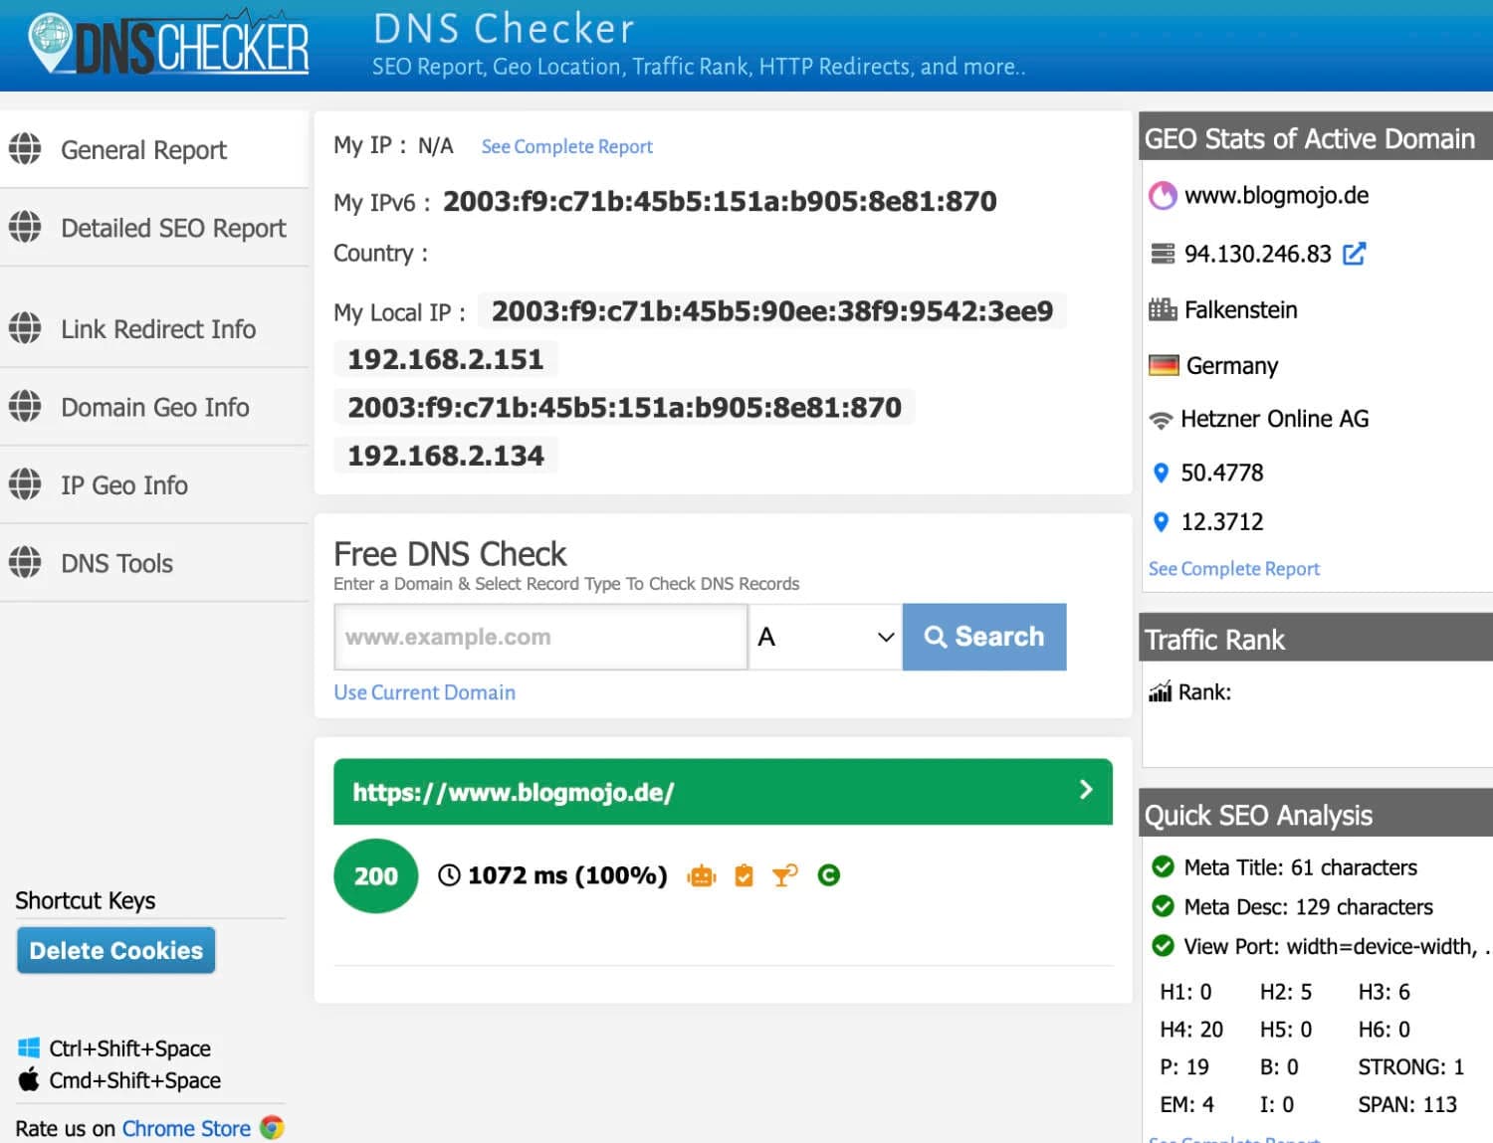1493x1143 pixels.
Task: Click the location pin beside 50.4778
Action: click(x=1162, y=473)
